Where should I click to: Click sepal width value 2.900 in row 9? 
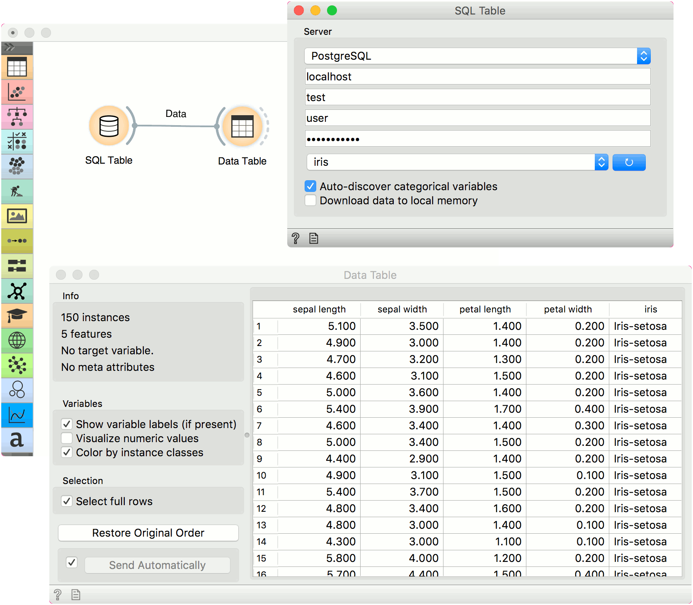pyautogui.click(x=402, y=459)
